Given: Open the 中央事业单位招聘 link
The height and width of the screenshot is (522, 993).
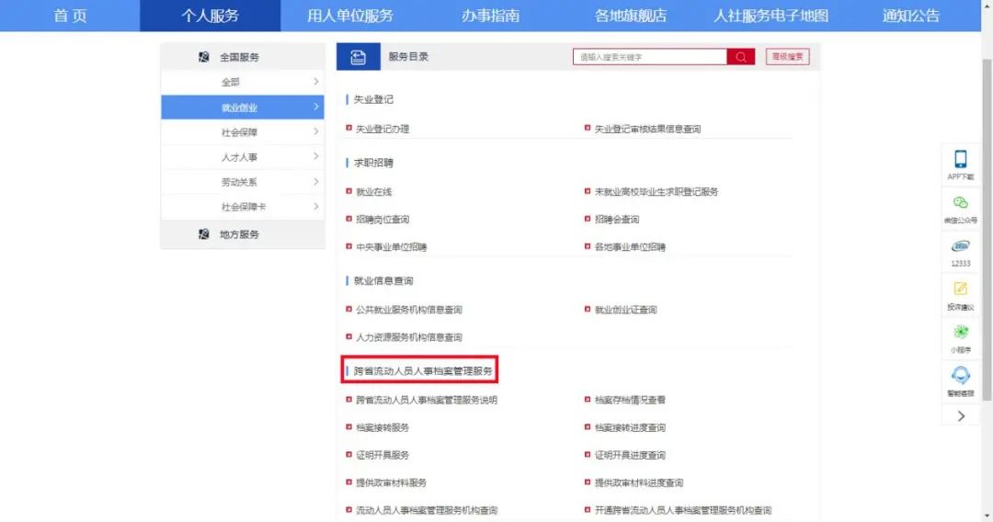Looking at the screenshot, I should pos(392,247).
